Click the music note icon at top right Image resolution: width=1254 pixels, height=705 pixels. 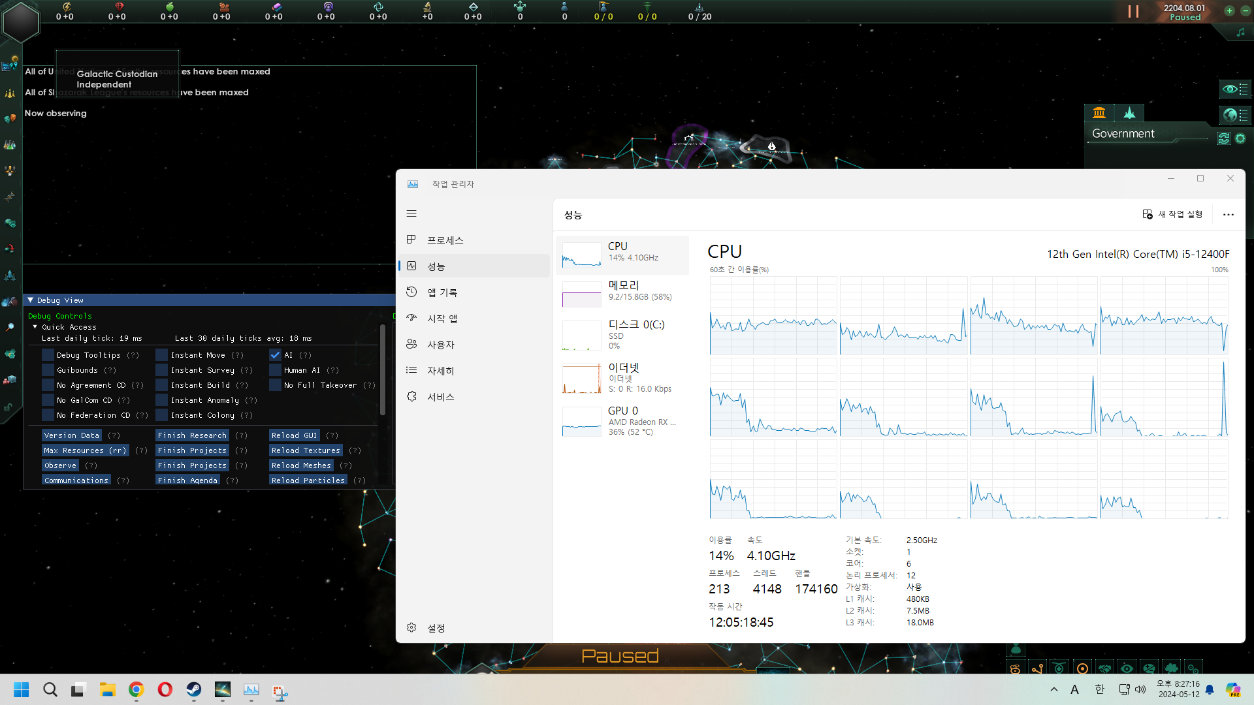click(1240, 32)
